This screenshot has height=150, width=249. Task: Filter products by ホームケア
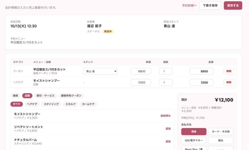[x=88, y=104]
